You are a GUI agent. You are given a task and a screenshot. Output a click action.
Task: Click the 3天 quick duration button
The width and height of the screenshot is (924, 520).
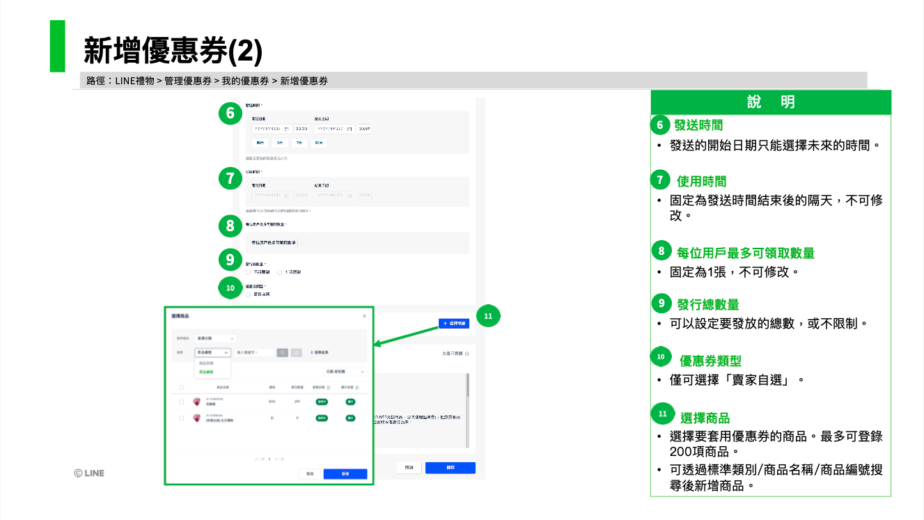point(279,143)
